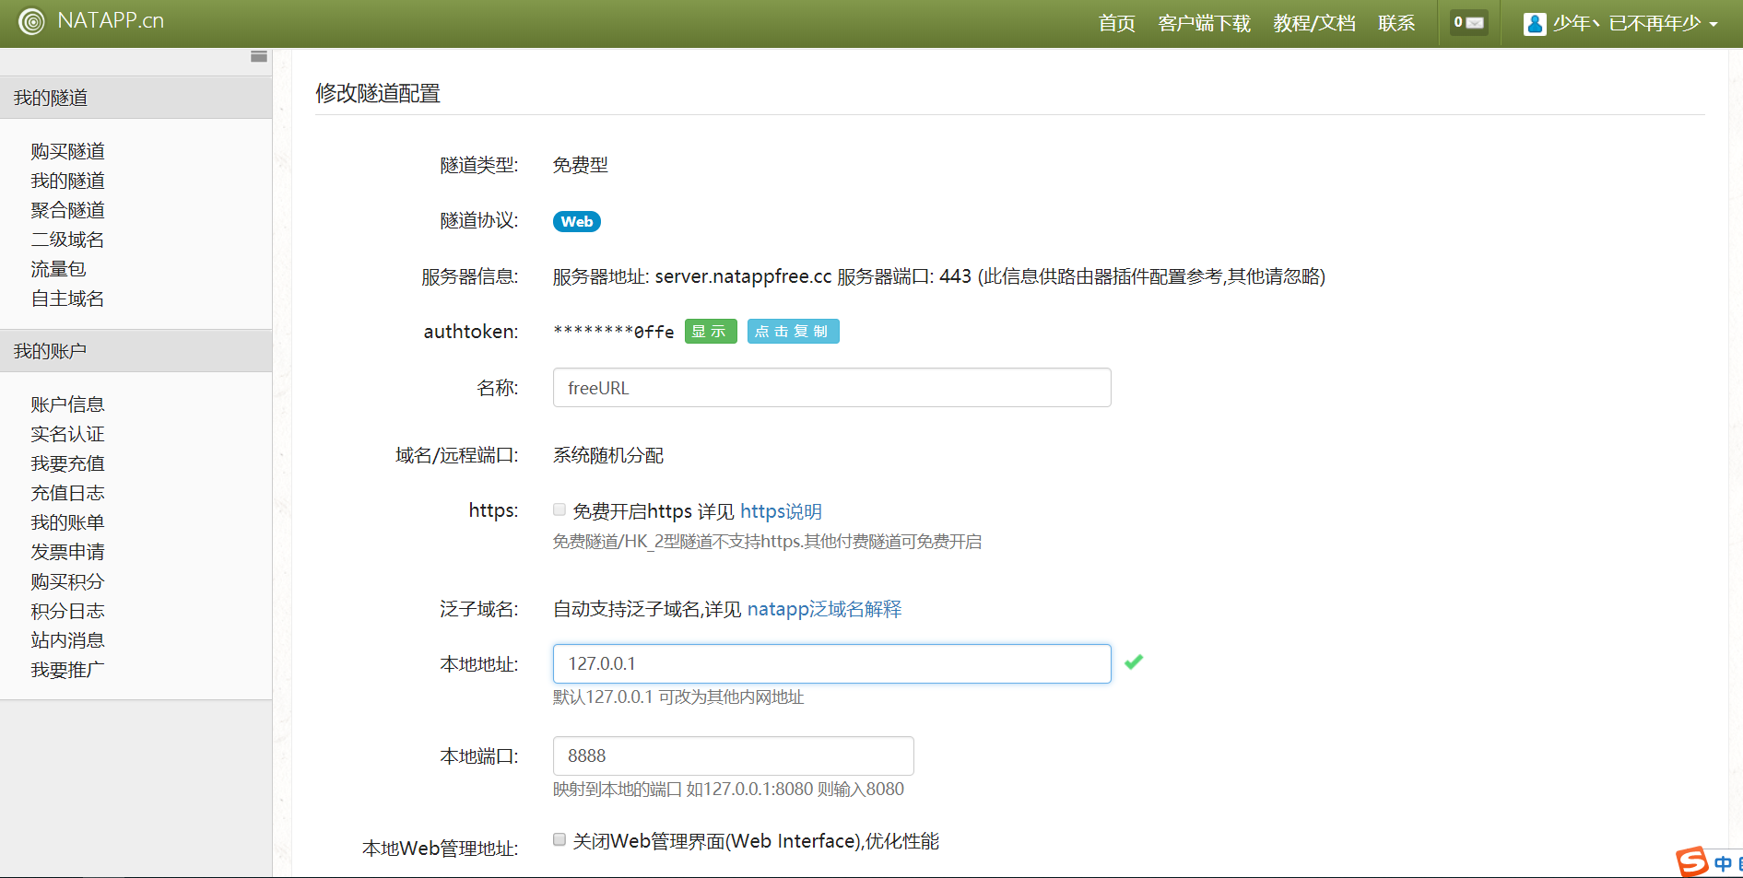Open 教程/文档 in the top navigation
Screen dimensions: 1743x878
click(x=1314, y=23)
